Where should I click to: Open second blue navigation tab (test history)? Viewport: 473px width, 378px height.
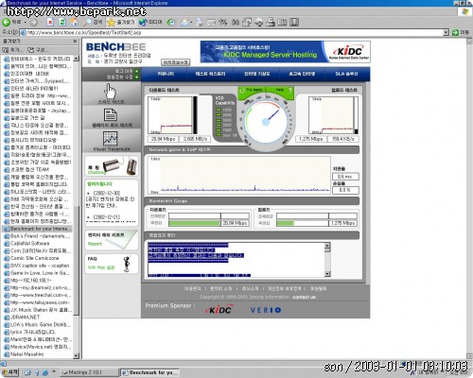(x=210, y=74)
